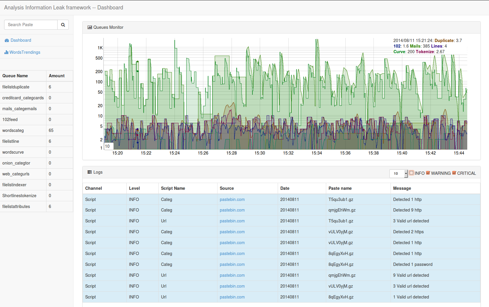Toggle the CRITICAL log level checkbox
This screenshot has width=489, height=307.
pyautogui.click(x=454, y=173)
